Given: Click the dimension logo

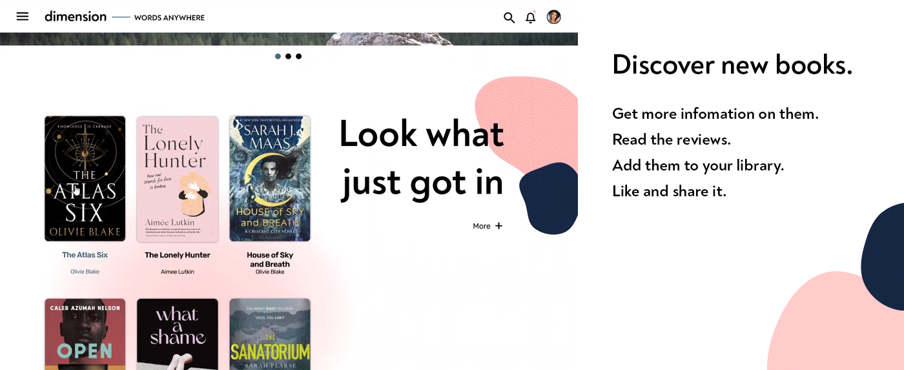Looking at the screenshot, I should pyautogui.click(x=76, y=17).
